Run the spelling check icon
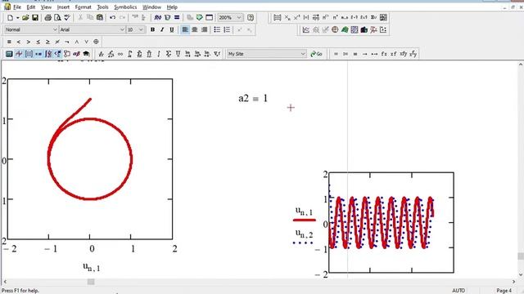The width and height of the screenshot is (524, 294). click(67, 18)
